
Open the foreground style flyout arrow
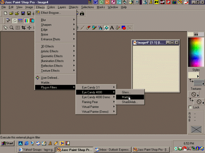click(198, 76)
